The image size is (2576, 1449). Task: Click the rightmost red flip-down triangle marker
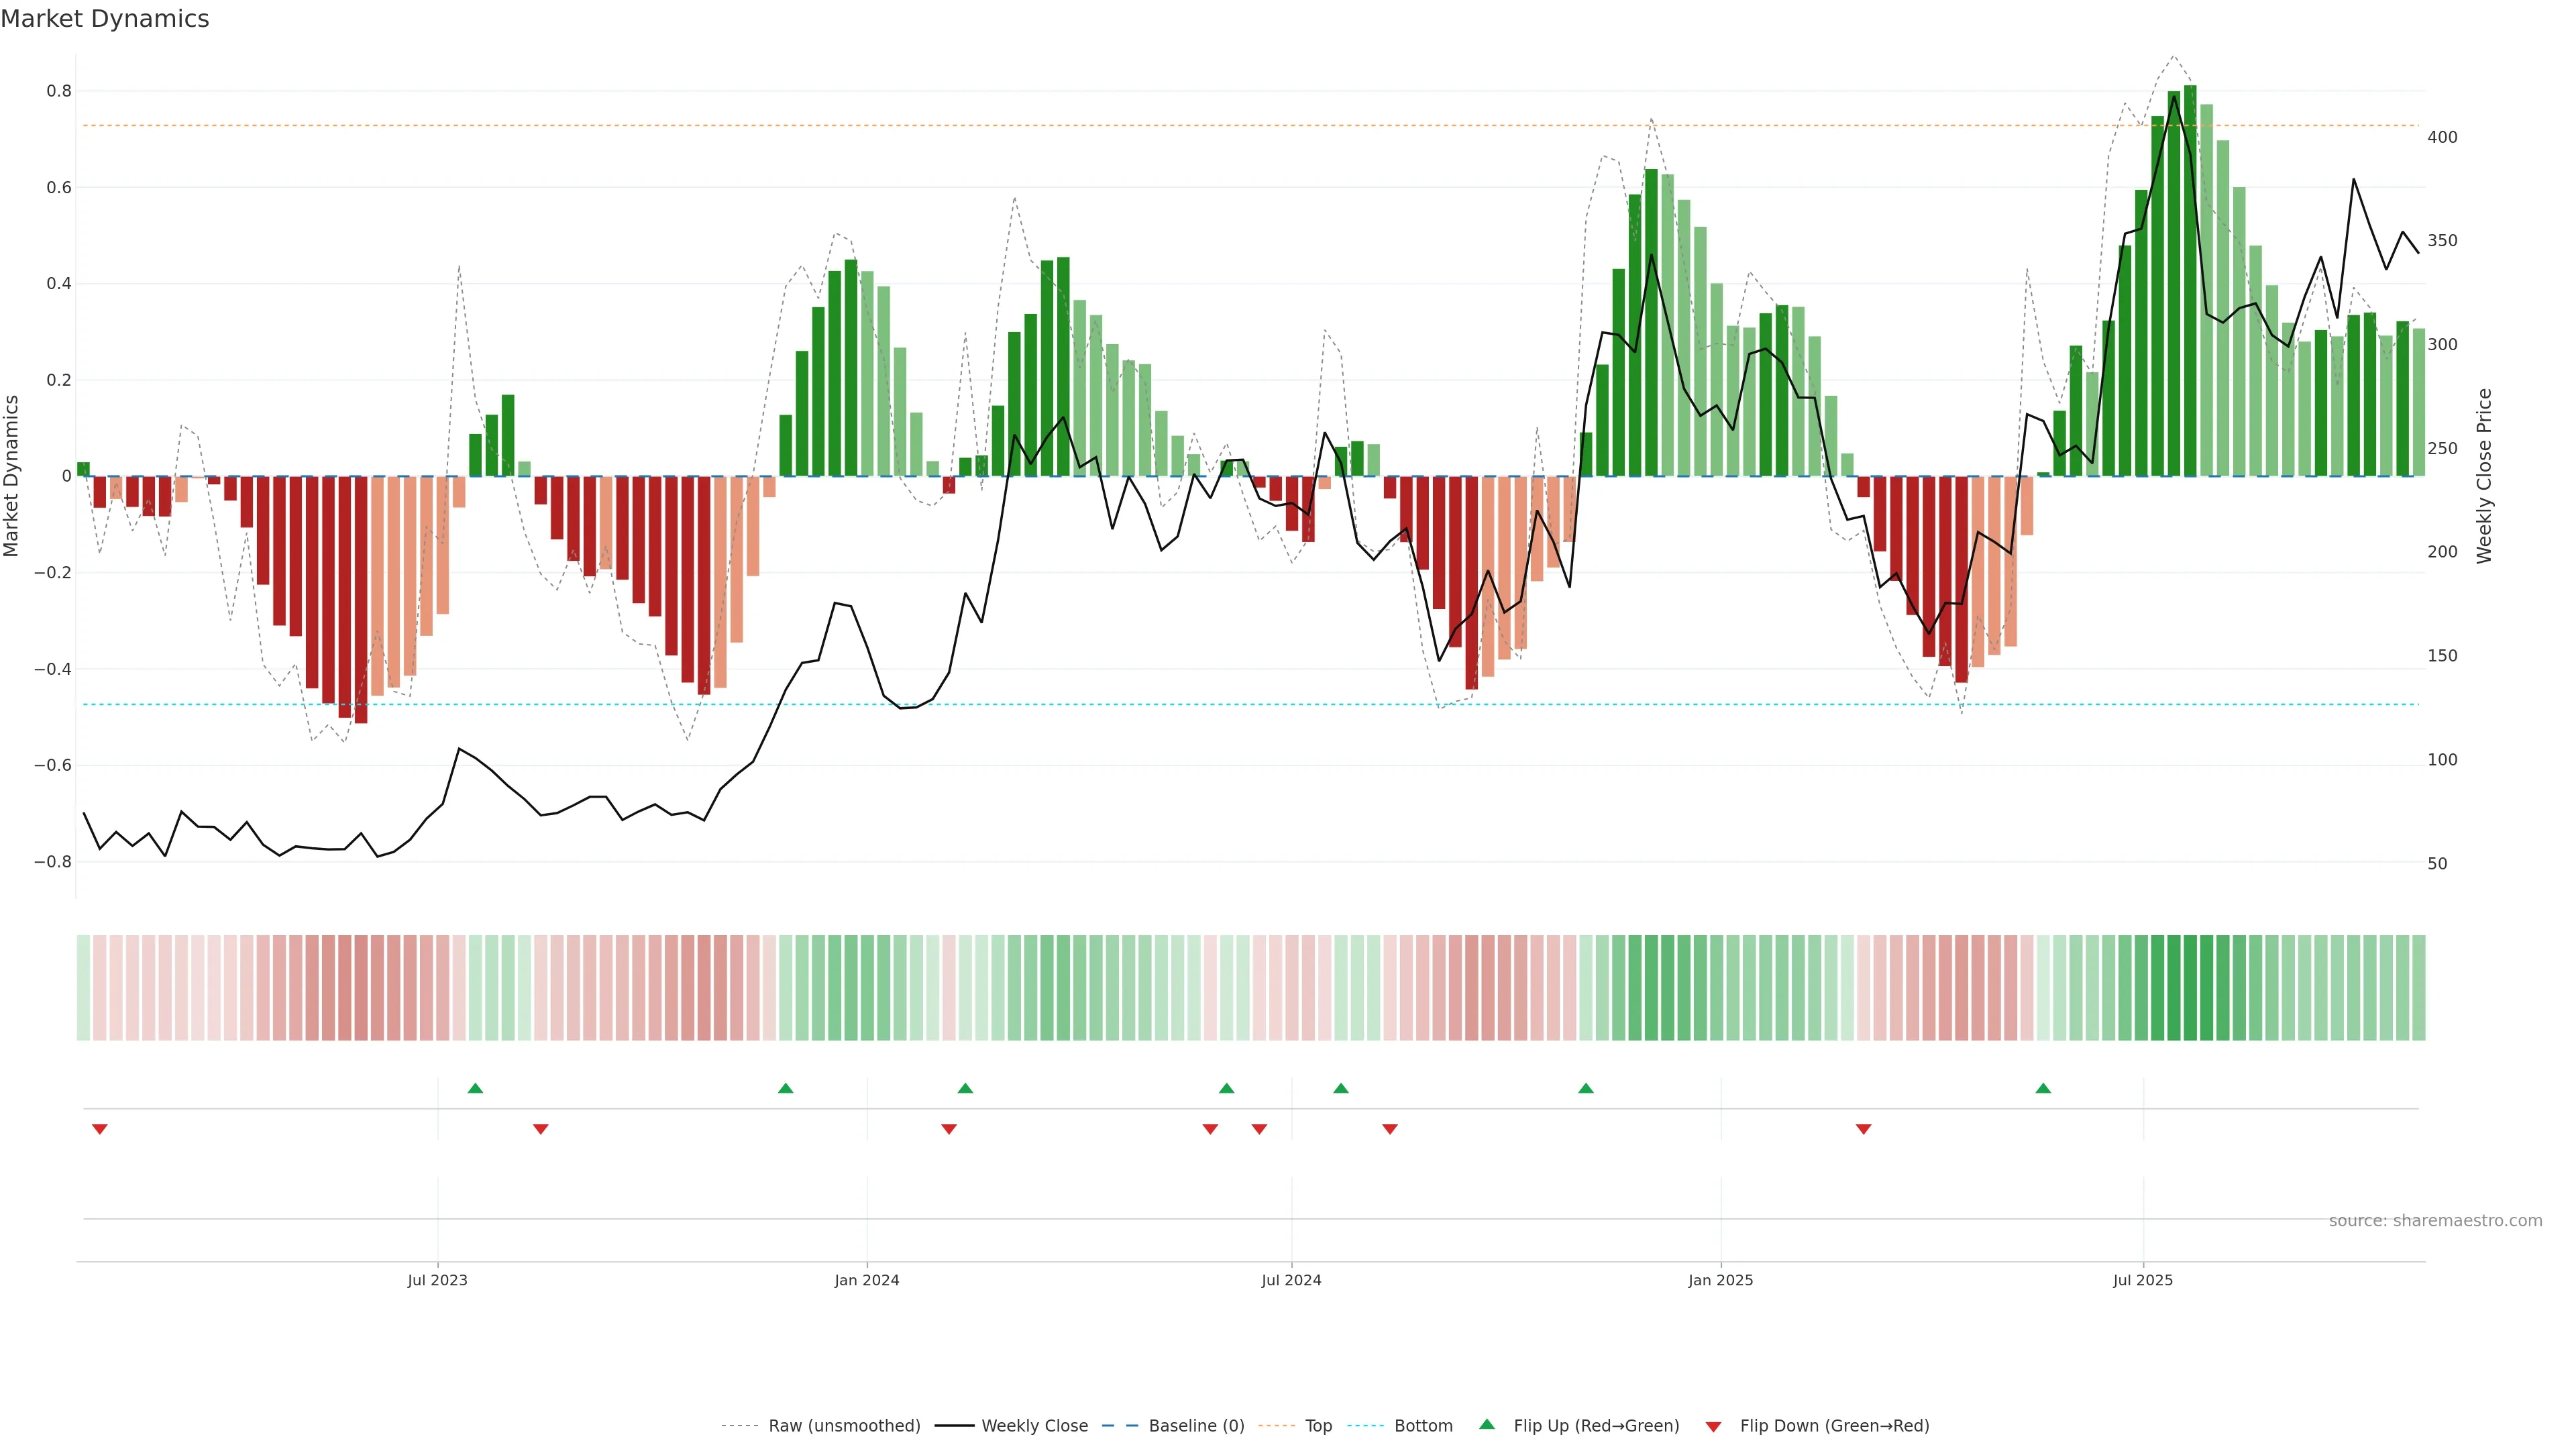(x=1863, y=1129)
